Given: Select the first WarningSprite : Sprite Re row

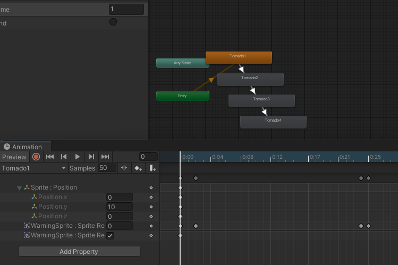Looking at the screenshot, I should pyautogui.click(x=80, y=226).
